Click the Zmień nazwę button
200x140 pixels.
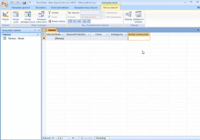click(x=56, y=21)
